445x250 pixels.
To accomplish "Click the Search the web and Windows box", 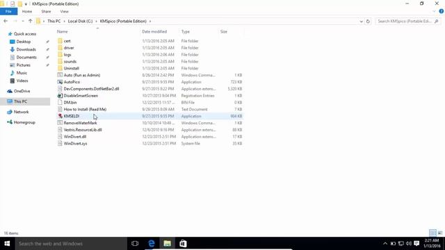I will click(71, 244).
